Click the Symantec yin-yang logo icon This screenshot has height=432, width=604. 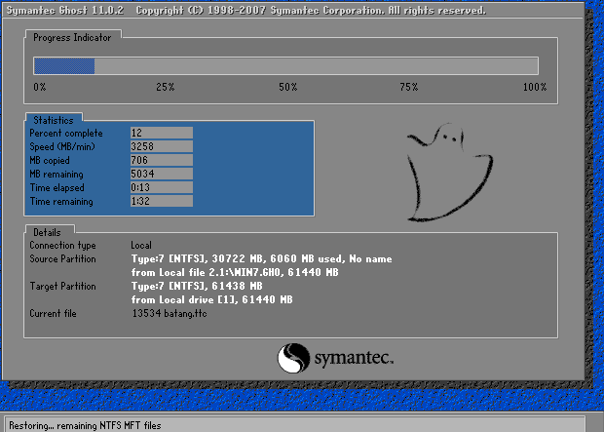click(x=293, y=358)
